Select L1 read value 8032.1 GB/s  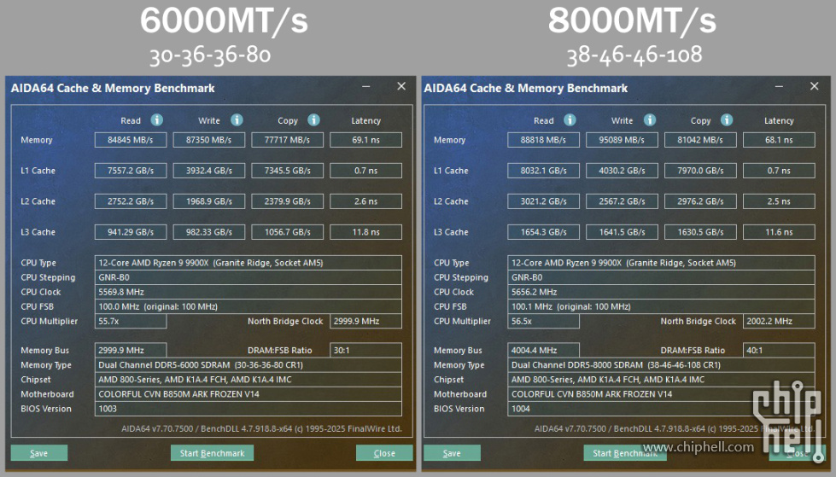(x=543, y=171)
